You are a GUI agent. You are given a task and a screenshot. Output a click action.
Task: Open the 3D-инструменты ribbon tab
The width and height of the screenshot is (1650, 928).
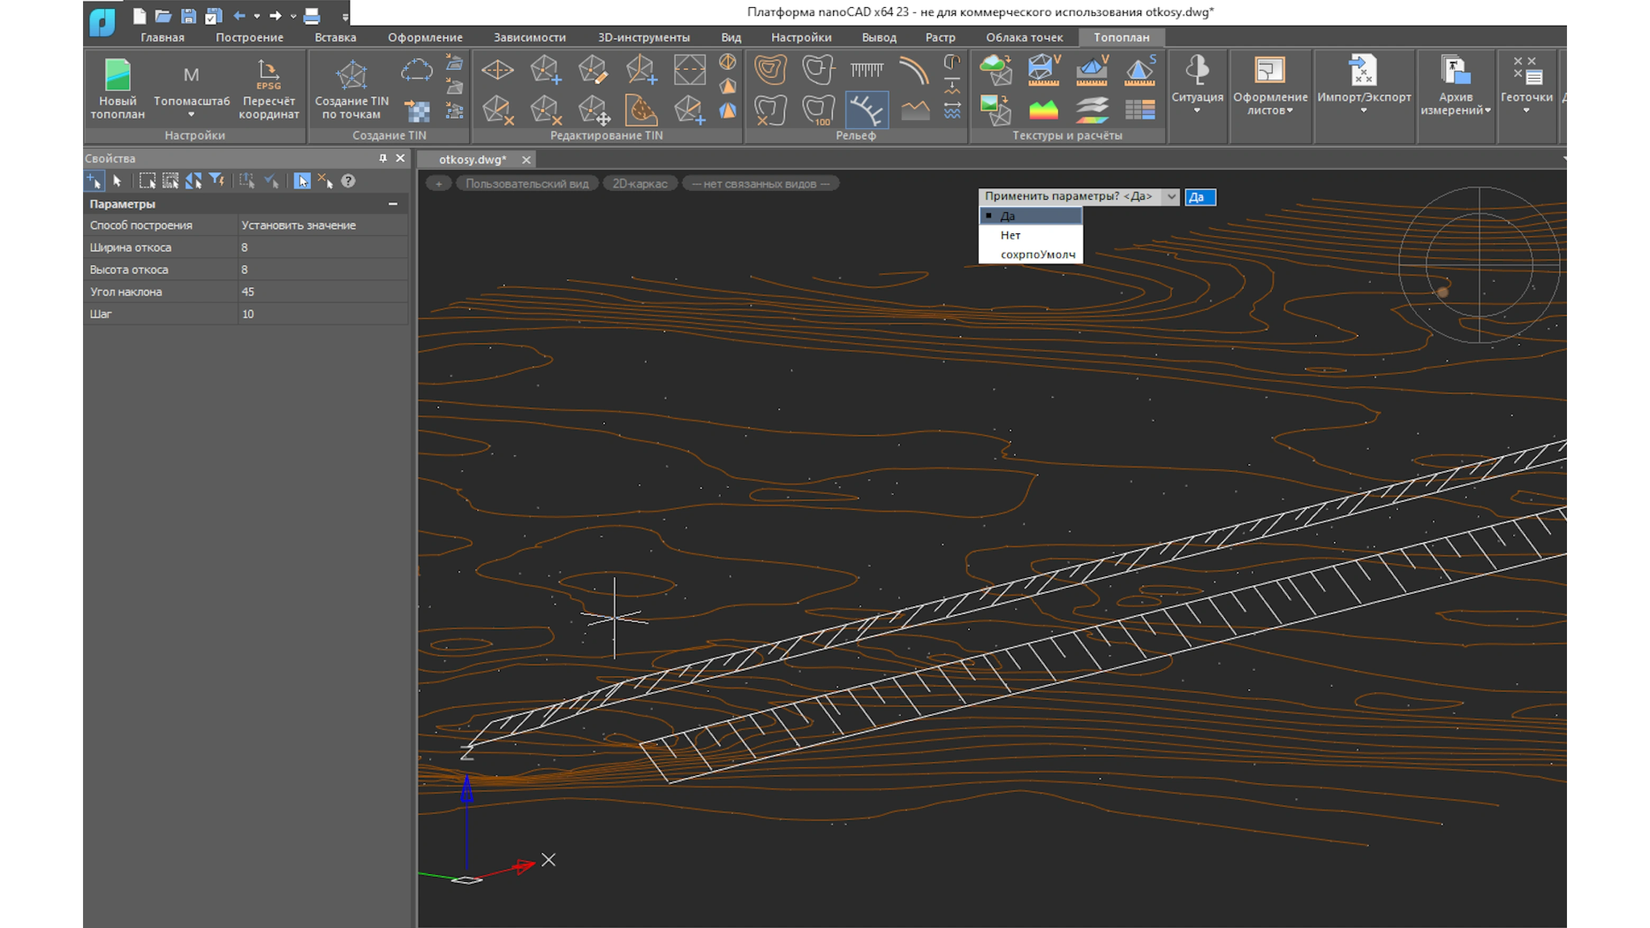(x=643, y=37)
